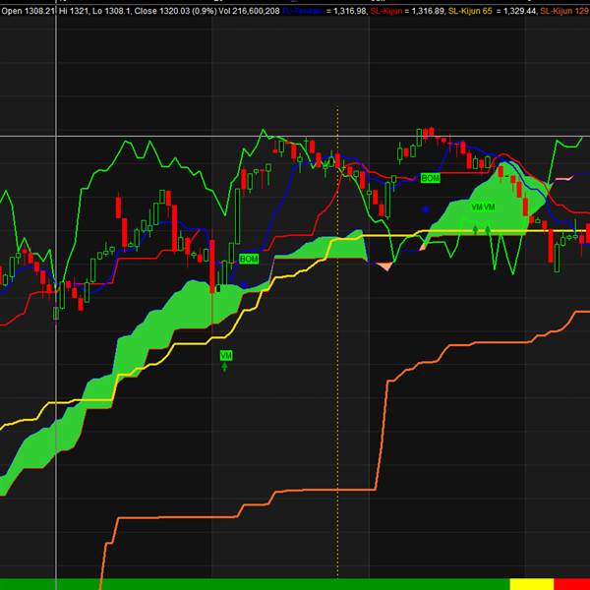
Task: Click the red segment of the bottom trend ribbon
Action: (572, 584)
